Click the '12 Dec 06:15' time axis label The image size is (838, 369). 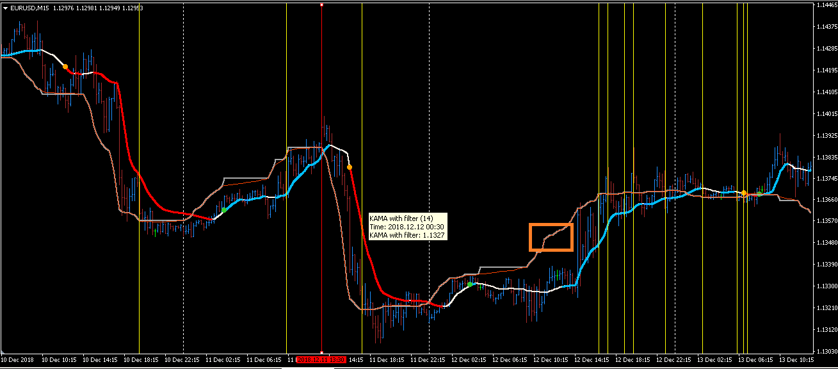510,360
